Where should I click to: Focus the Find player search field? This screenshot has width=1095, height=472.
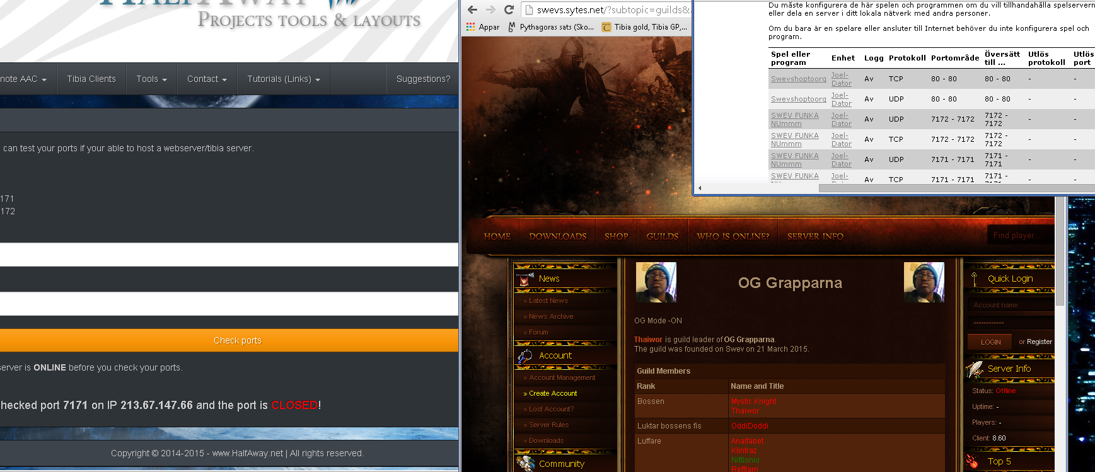(x=1020, y=236)
